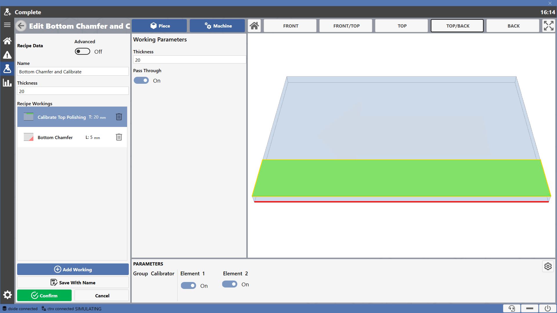Viewport: 557px width, 313px height.
Task: Edit the Recipe Data Thickness field
Action: 73,91
